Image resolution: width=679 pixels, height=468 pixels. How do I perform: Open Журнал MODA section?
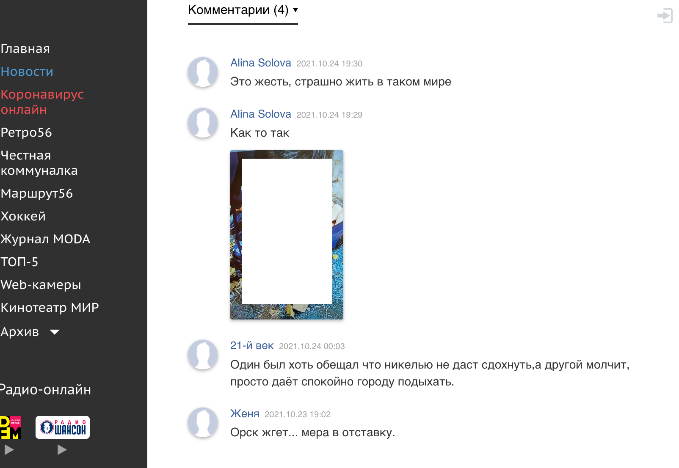pyautogui.click(x=45, y=239)
